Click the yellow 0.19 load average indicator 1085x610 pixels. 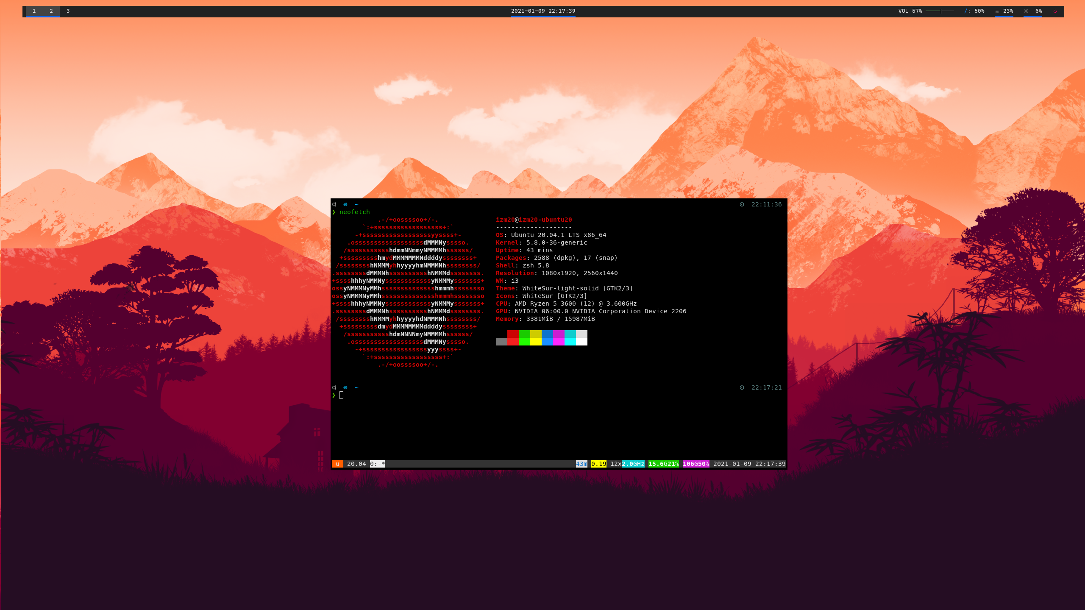598,464
